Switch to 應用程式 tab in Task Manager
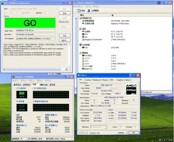This screenshot has height=142, width=174. [17, 85]
